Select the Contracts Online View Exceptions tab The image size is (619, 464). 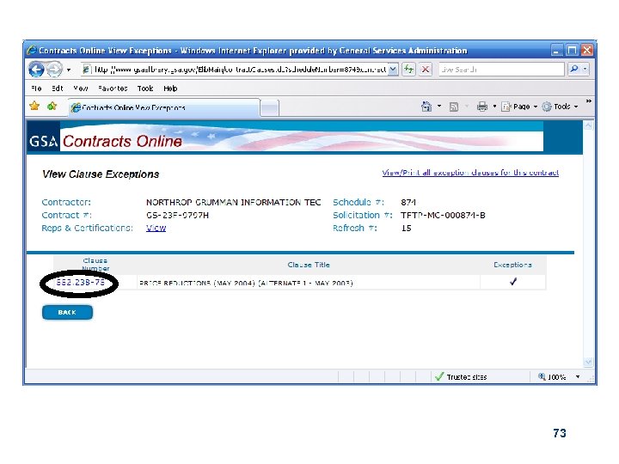(x=164, y=107)
